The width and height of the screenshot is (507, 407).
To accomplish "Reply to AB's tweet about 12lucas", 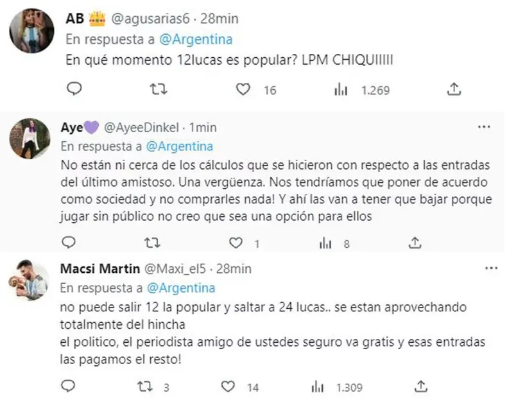I will click(x=74, y=89).
